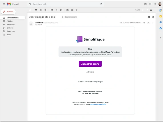Click the Cadastrar senha button
The height and width of the screenshot is (122, 163).
[90, 64]
